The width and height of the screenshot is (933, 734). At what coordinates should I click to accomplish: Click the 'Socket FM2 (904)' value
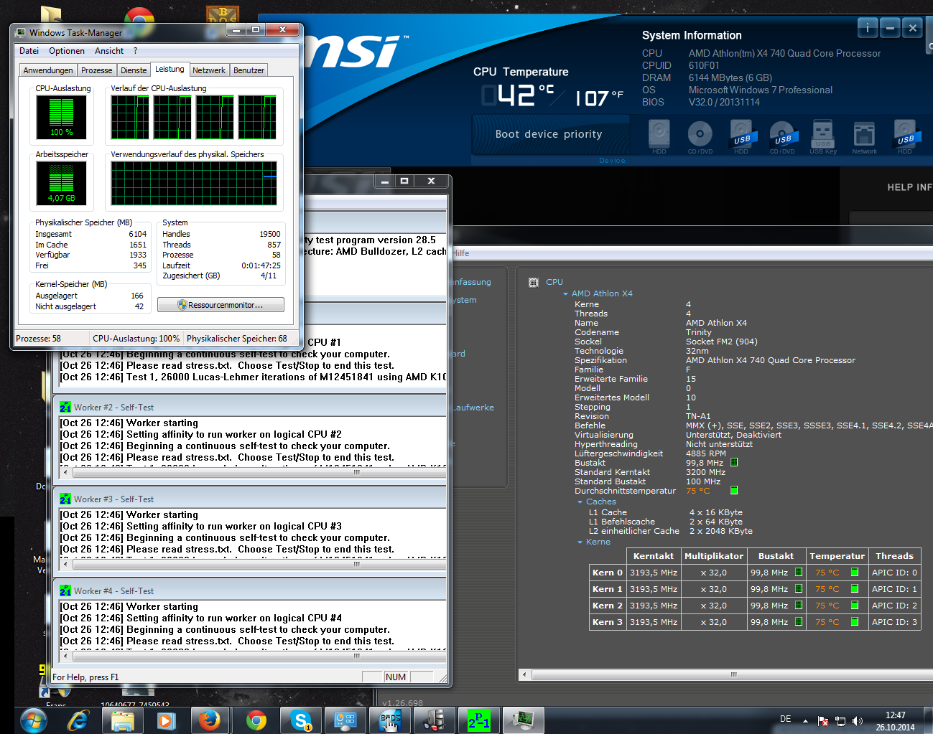[x=721, y=342]
